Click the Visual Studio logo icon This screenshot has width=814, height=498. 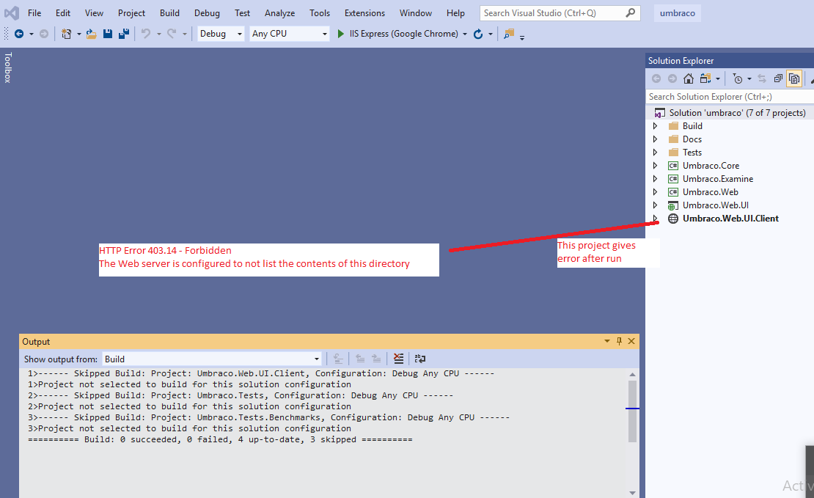coord(12,13)
